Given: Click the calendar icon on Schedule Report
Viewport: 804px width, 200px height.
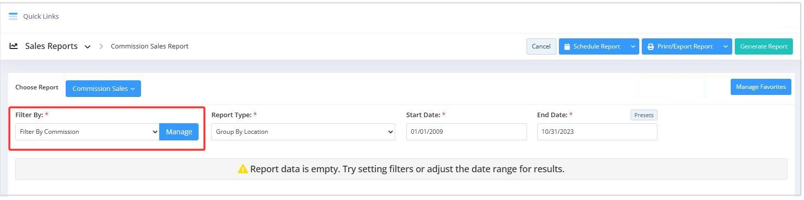Looking at the screenshot, I should [x=567, y=46].
